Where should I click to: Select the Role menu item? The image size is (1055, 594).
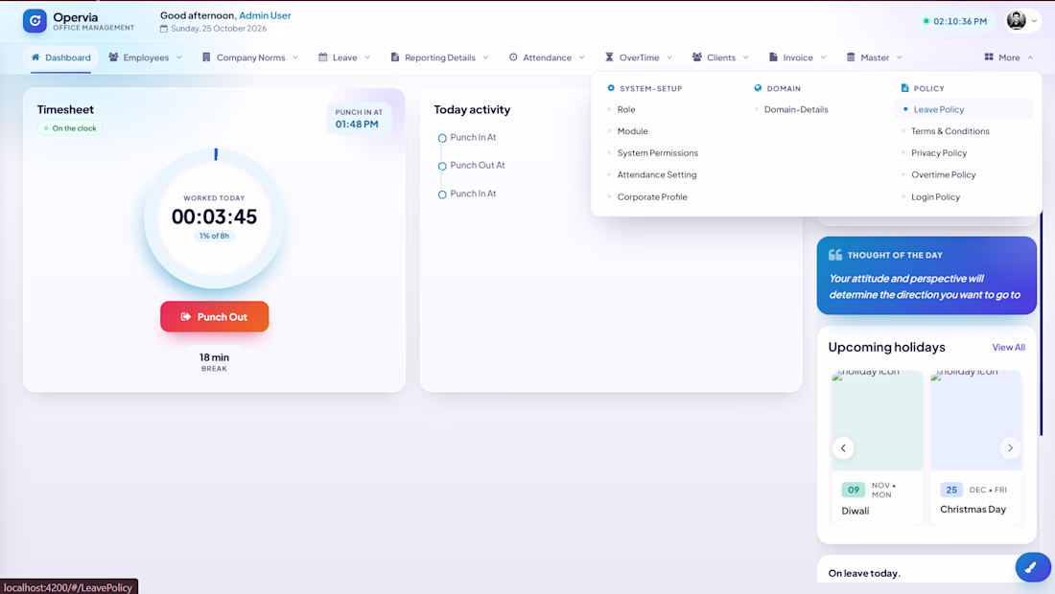(625, 109)
